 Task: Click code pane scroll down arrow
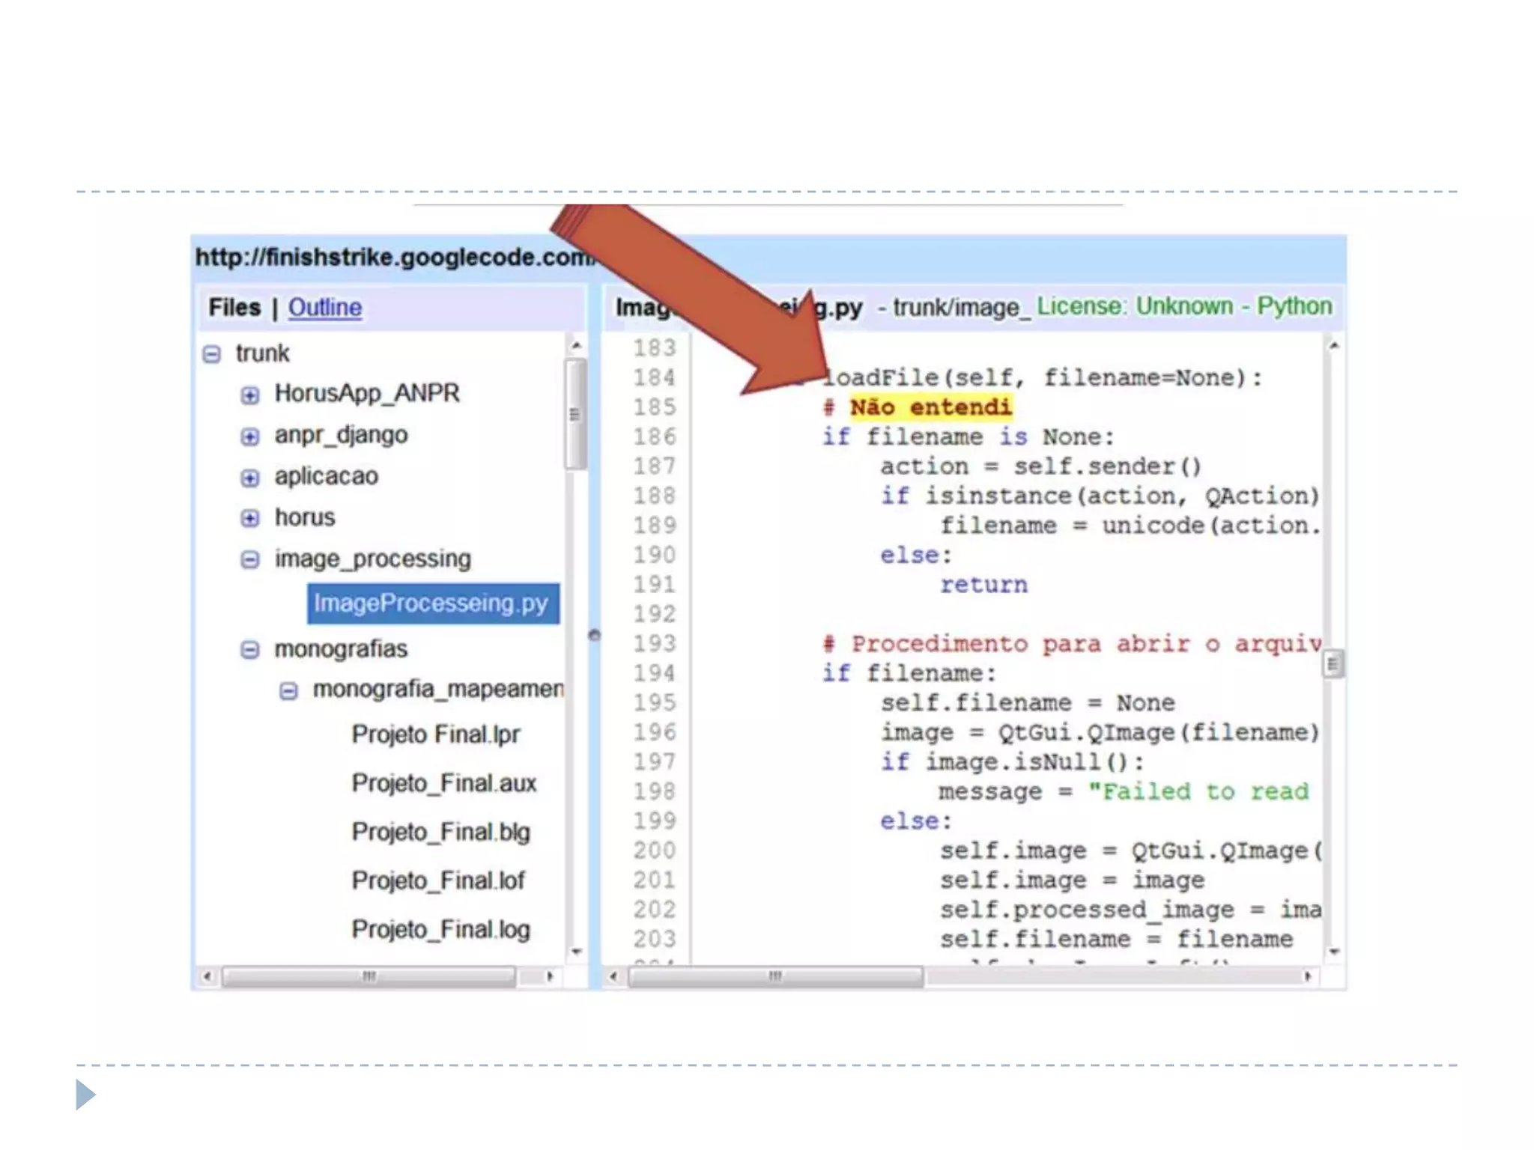click(1333, 952)
